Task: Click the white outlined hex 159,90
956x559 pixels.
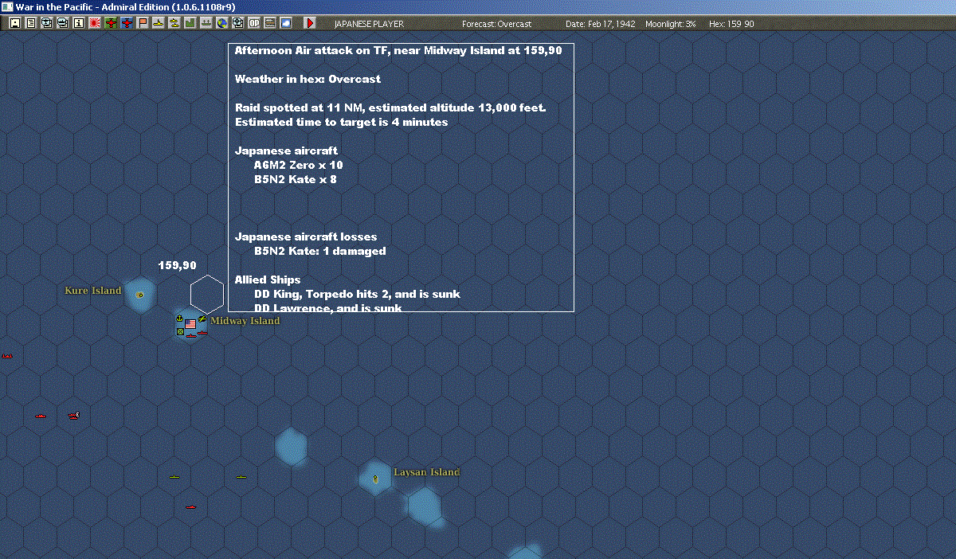Action: coord(207,295)
